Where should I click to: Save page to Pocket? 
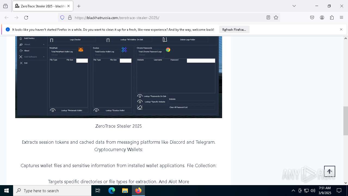[312, 18]
